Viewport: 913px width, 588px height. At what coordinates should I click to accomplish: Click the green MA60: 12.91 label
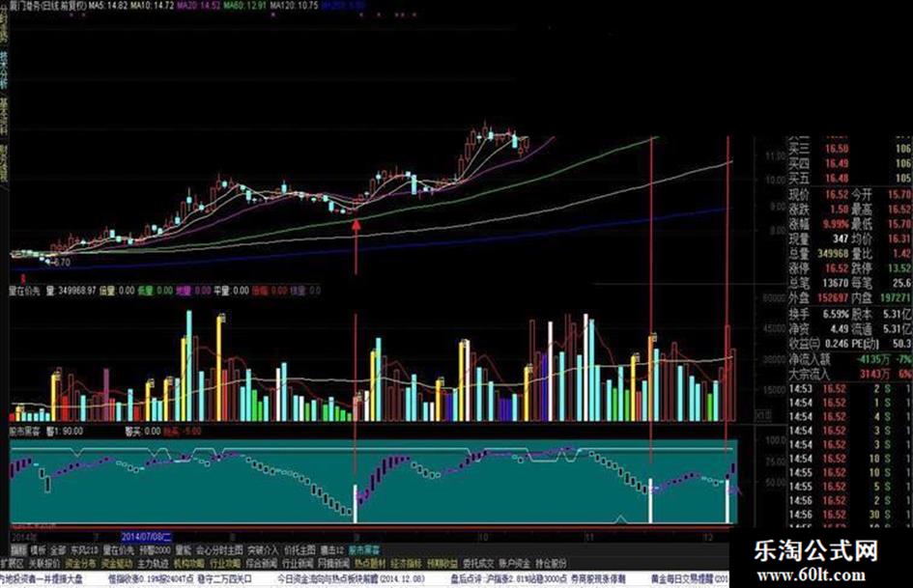245,5
